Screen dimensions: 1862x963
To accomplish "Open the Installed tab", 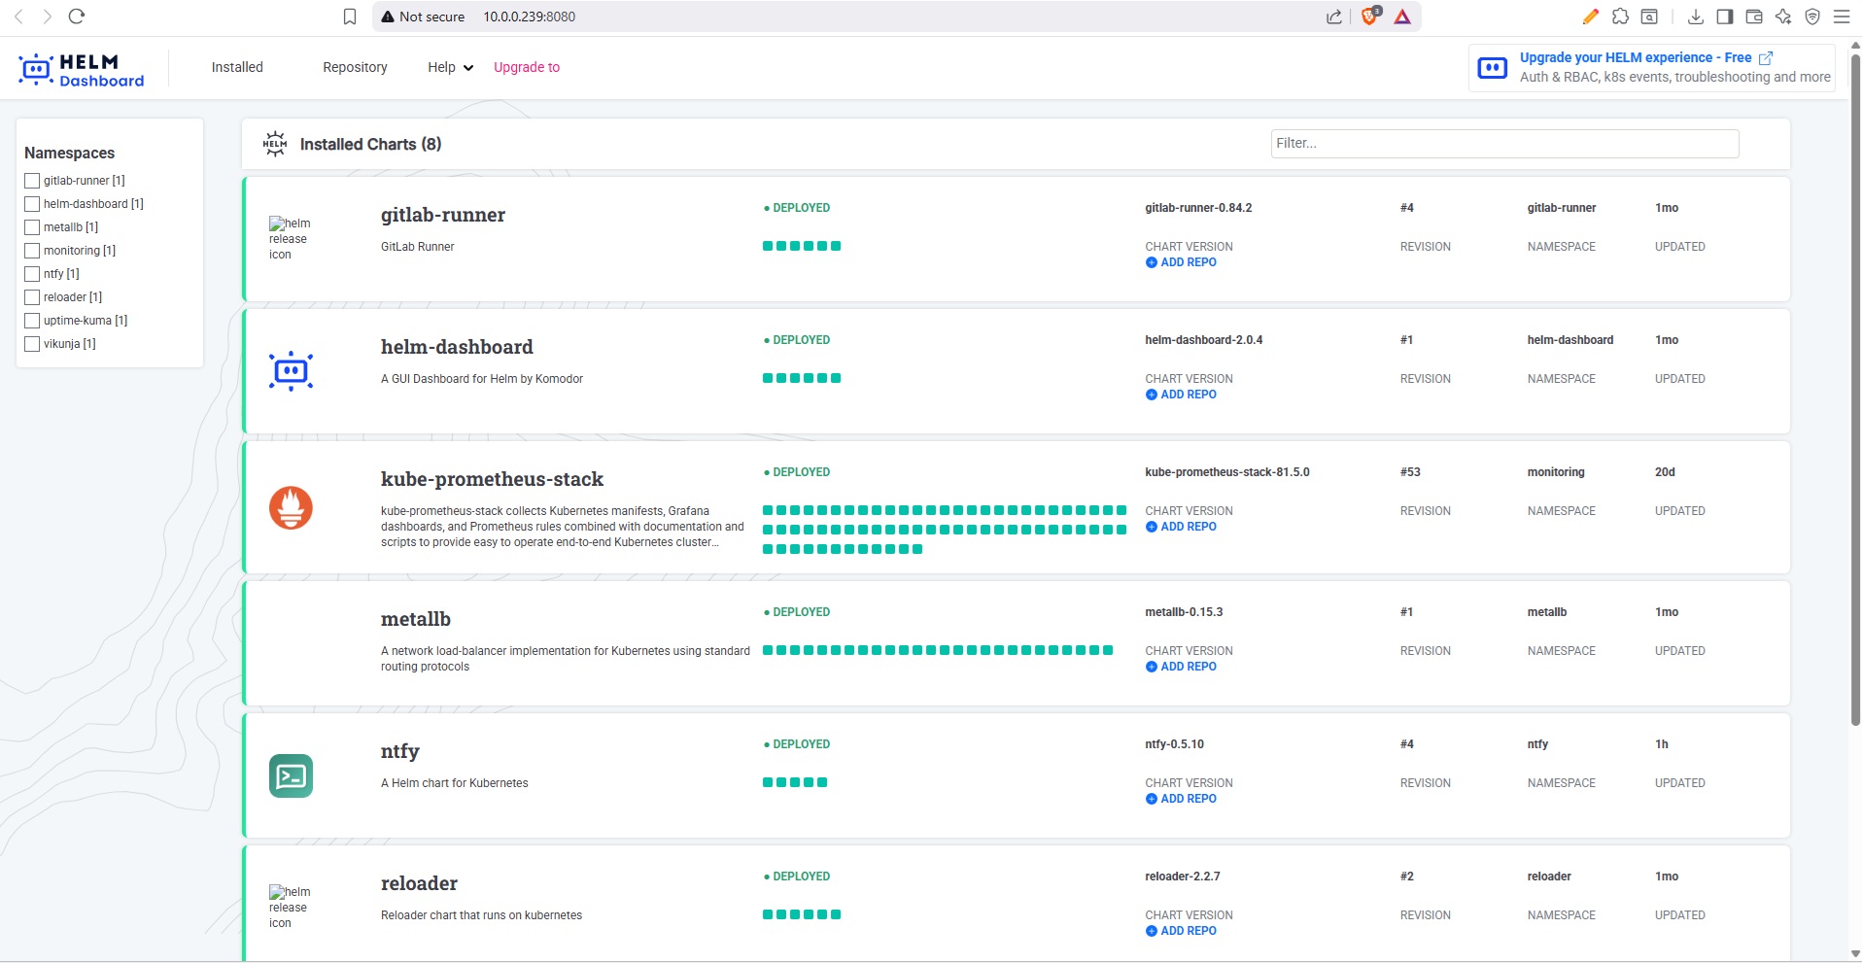I will point(237,67).
